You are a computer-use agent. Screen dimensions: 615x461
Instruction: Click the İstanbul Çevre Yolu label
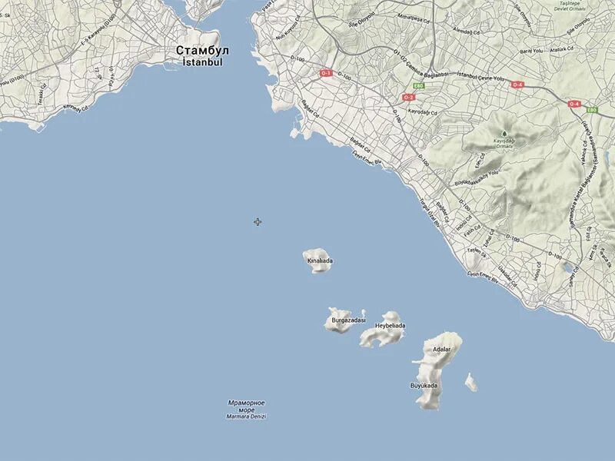pyautogui.click(x=481, y=76)
